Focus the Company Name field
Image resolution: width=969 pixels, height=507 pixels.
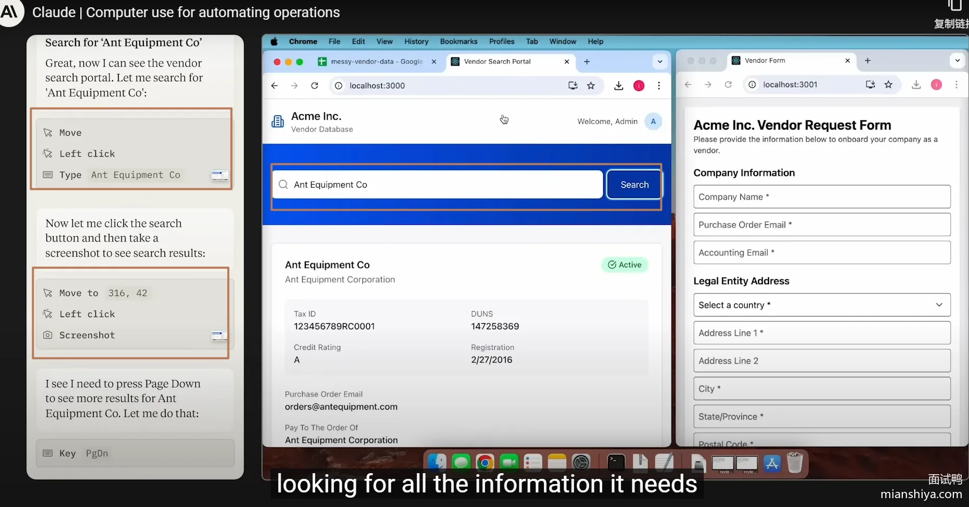coord(822,197)
